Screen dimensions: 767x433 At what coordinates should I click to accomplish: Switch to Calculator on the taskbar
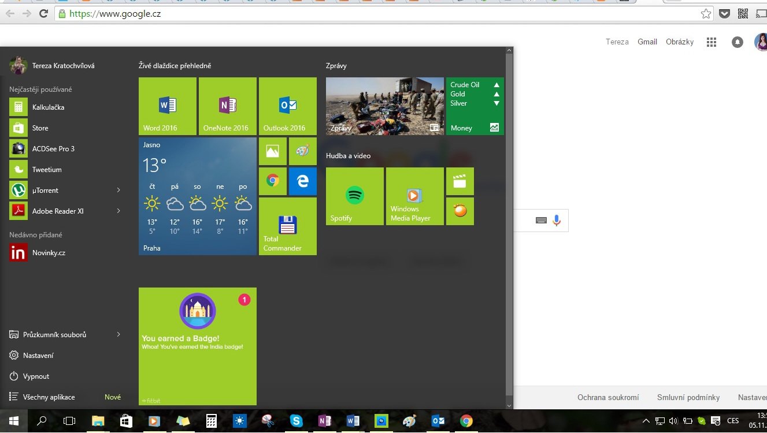(x=212, y=421)
